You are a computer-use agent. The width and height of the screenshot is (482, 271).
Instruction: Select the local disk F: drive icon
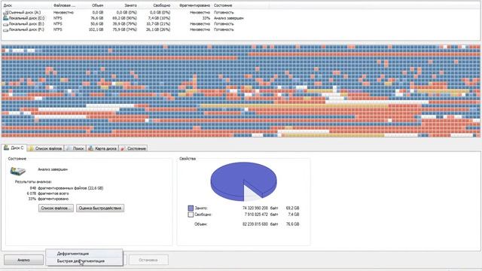pyautogui.click(x=5, y=30)
